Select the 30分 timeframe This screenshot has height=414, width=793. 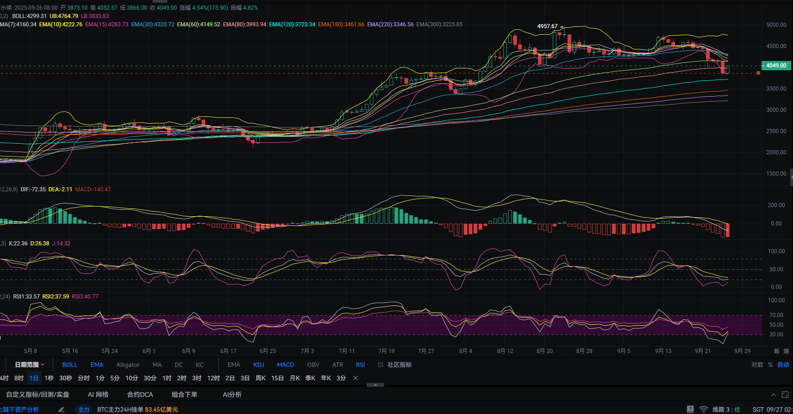click(150, 378)
